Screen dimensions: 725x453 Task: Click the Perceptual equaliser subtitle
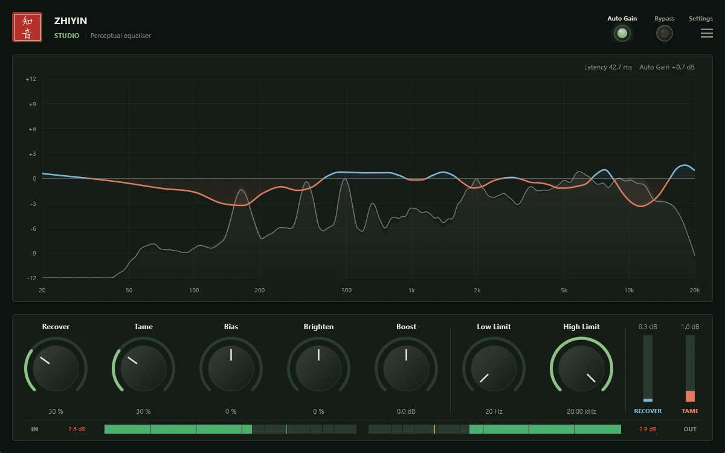coord(121,36)
